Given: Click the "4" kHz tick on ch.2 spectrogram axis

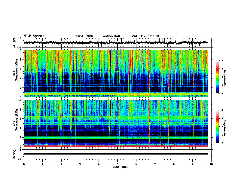Looking at the screenshot, I should pos(21,128).
